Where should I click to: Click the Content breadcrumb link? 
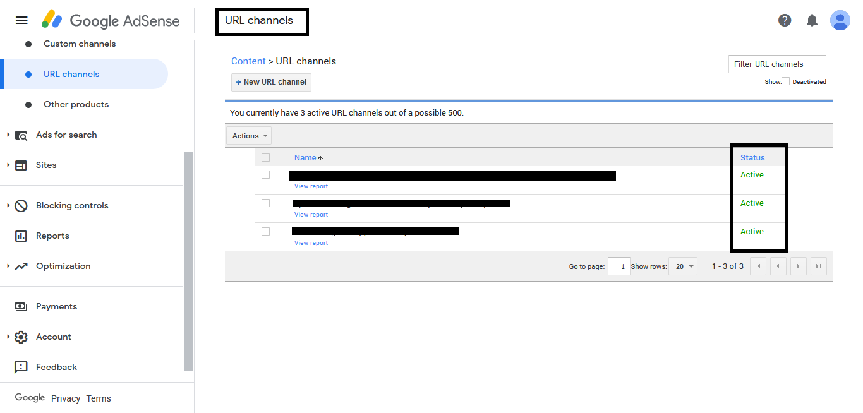point(248,61)
